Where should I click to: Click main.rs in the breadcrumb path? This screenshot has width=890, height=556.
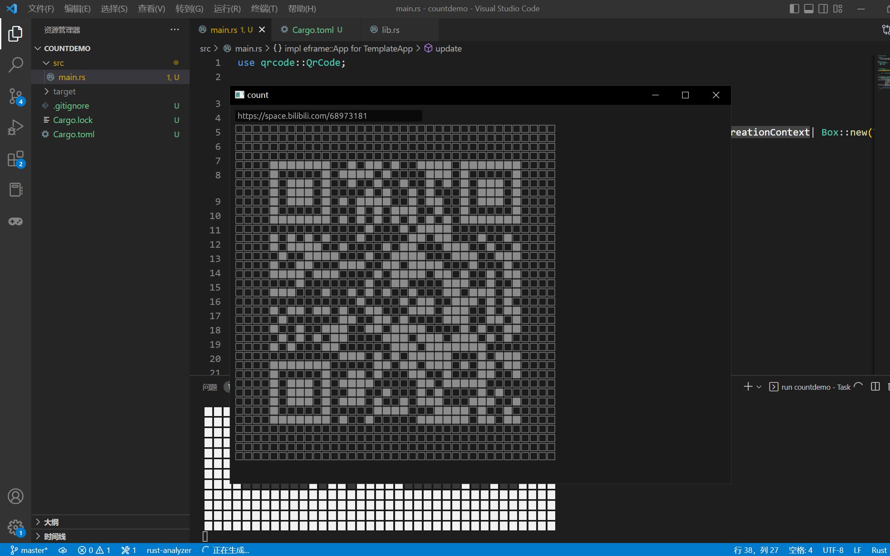point(248,48)
